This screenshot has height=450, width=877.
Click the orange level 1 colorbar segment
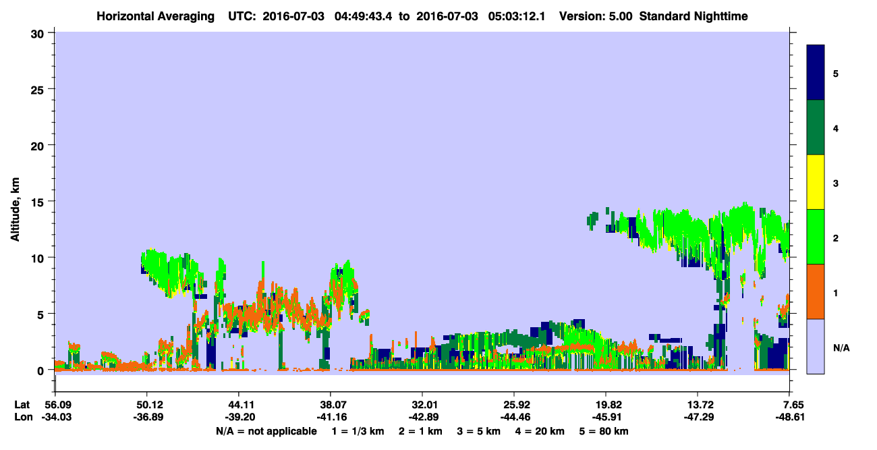(816, 291)
